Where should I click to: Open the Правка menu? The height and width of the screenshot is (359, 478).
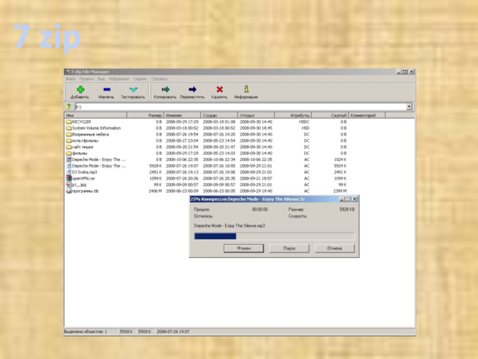pos(86,79)
